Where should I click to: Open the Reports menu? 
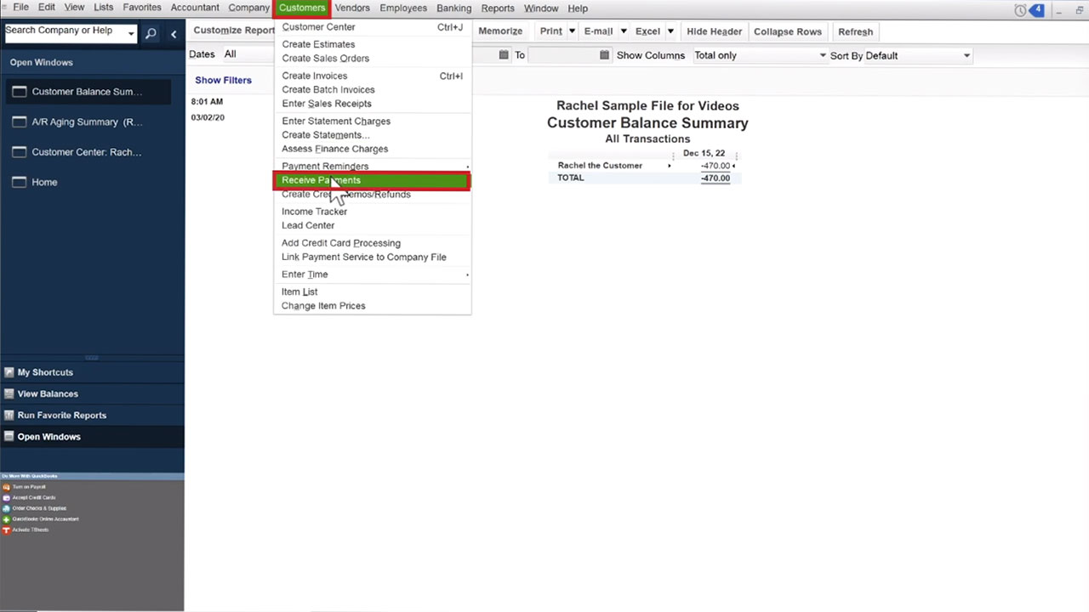point(498,8)
